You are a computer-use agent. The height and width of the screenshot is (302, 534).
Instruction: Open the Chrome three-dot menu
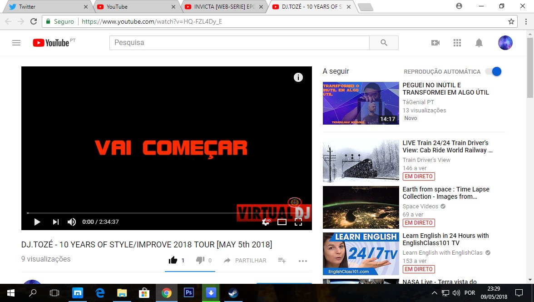[x=526, y=21]
